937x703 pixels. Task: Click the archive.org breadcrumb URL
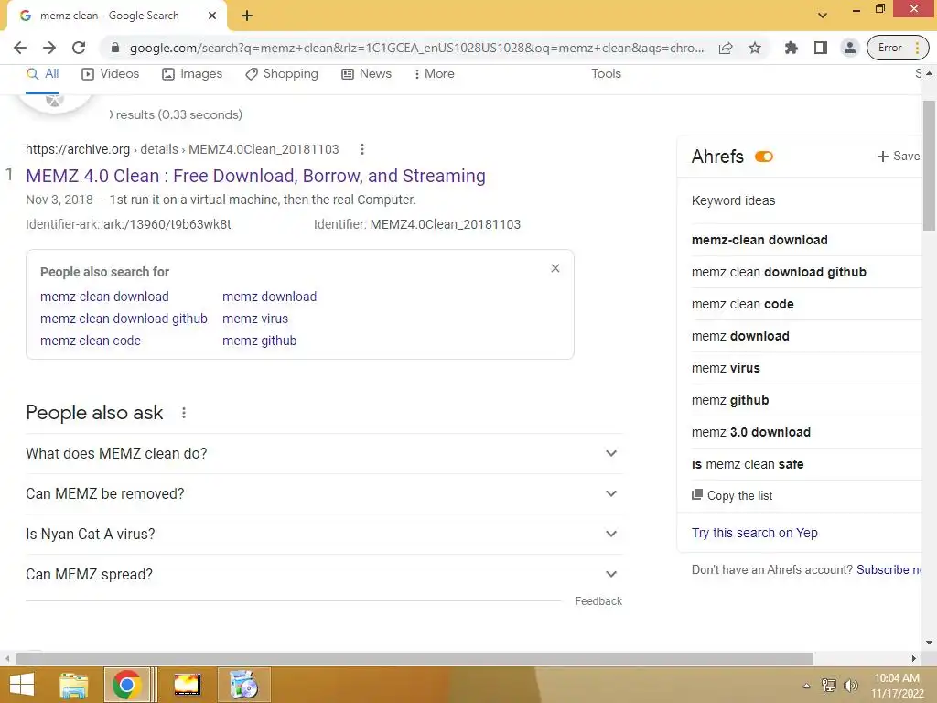click(x=182, y=149)
